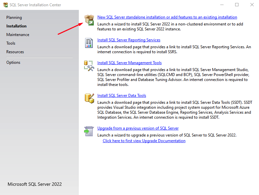
Task: Select the Installation section
Action: 16,26
